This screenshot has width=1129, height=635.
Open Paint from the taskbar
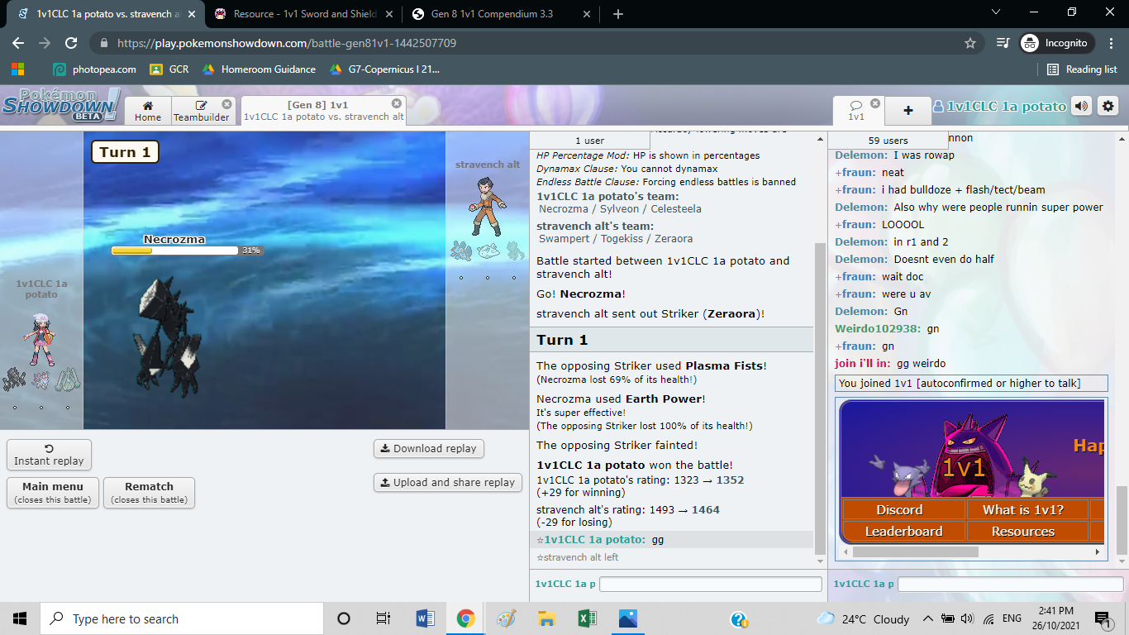pos(506,618)
